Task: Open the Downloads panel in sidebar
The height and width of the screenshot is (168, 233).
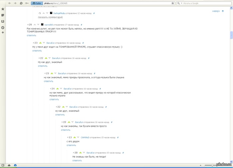Action: 3,21
